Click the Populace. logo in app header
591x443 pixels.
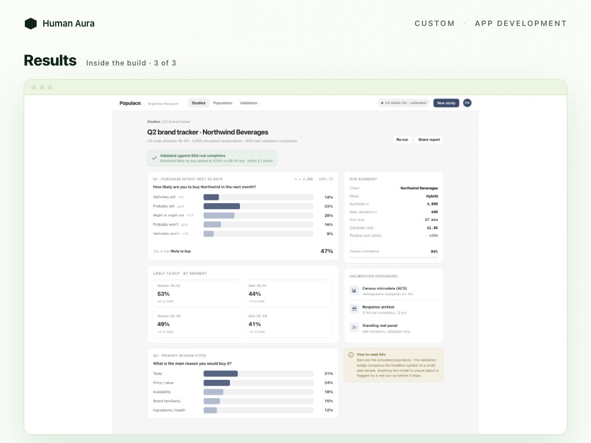pos(131,103)
